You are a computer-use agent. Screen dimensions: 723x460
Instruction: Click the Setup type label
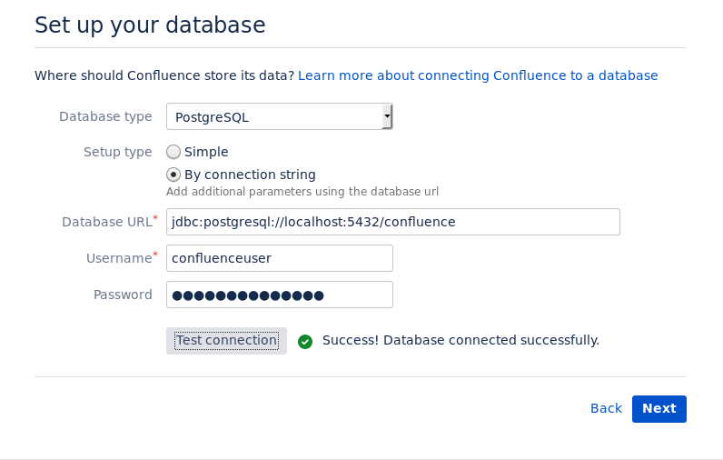coord(117,152)
